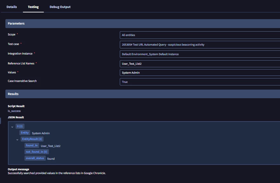Image resolution: width=280 pixels, height=183 pixels.
Task: Switch to the Details tab
Action: pyautogui.click(x=12, y=7)
